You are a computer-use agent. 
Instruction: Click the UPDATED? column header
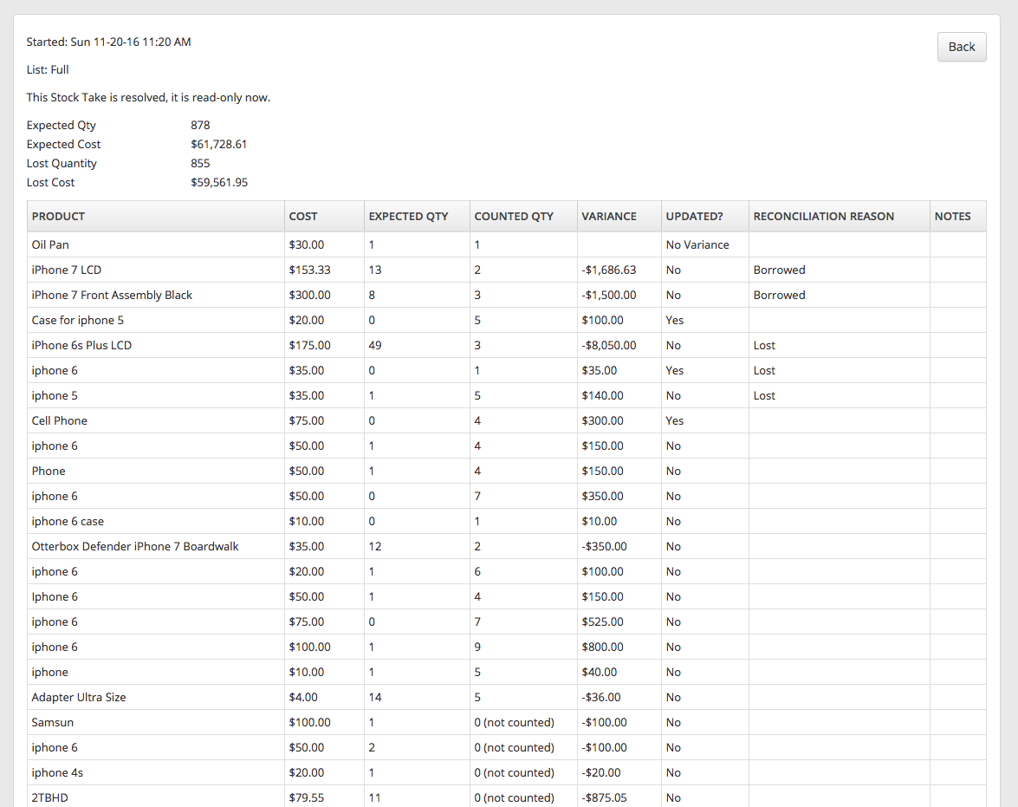tap(694, 216)
